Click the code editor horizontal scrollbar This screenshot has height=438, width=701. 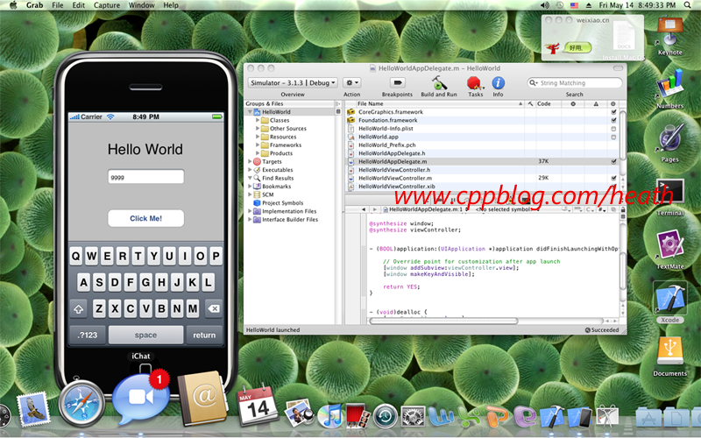443,321
